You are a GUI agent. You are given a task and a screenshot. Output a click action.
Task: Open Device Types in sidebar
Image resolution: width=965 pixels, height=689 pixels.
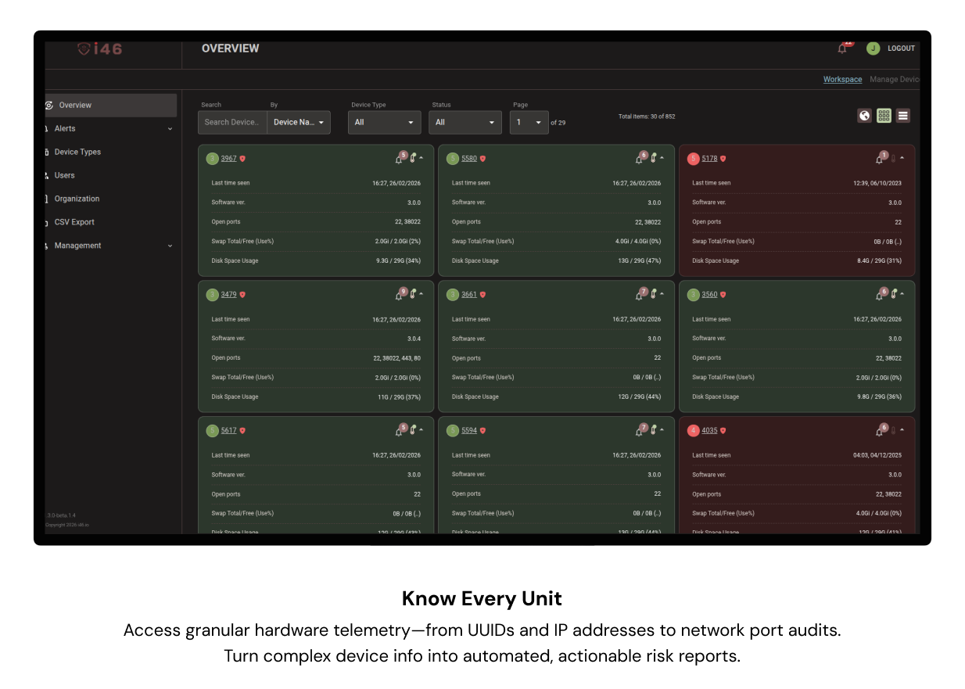tap(77, 152)
